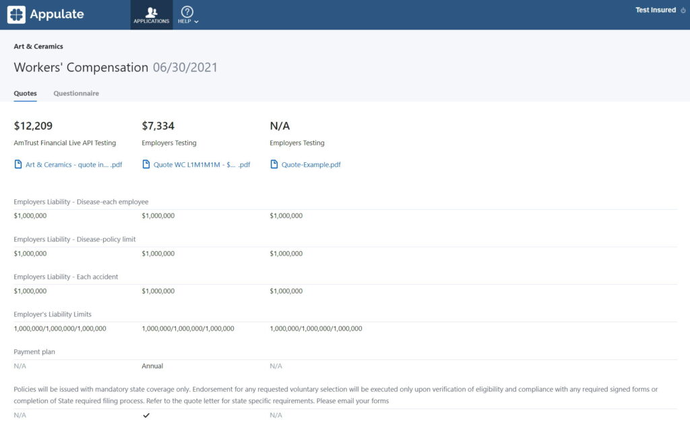Click the power icon beside Test Insured

point(683,10)
